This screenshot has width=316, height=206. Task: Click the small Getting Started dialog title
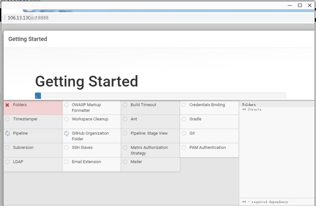pyautogui.click(x=28, y=39)
